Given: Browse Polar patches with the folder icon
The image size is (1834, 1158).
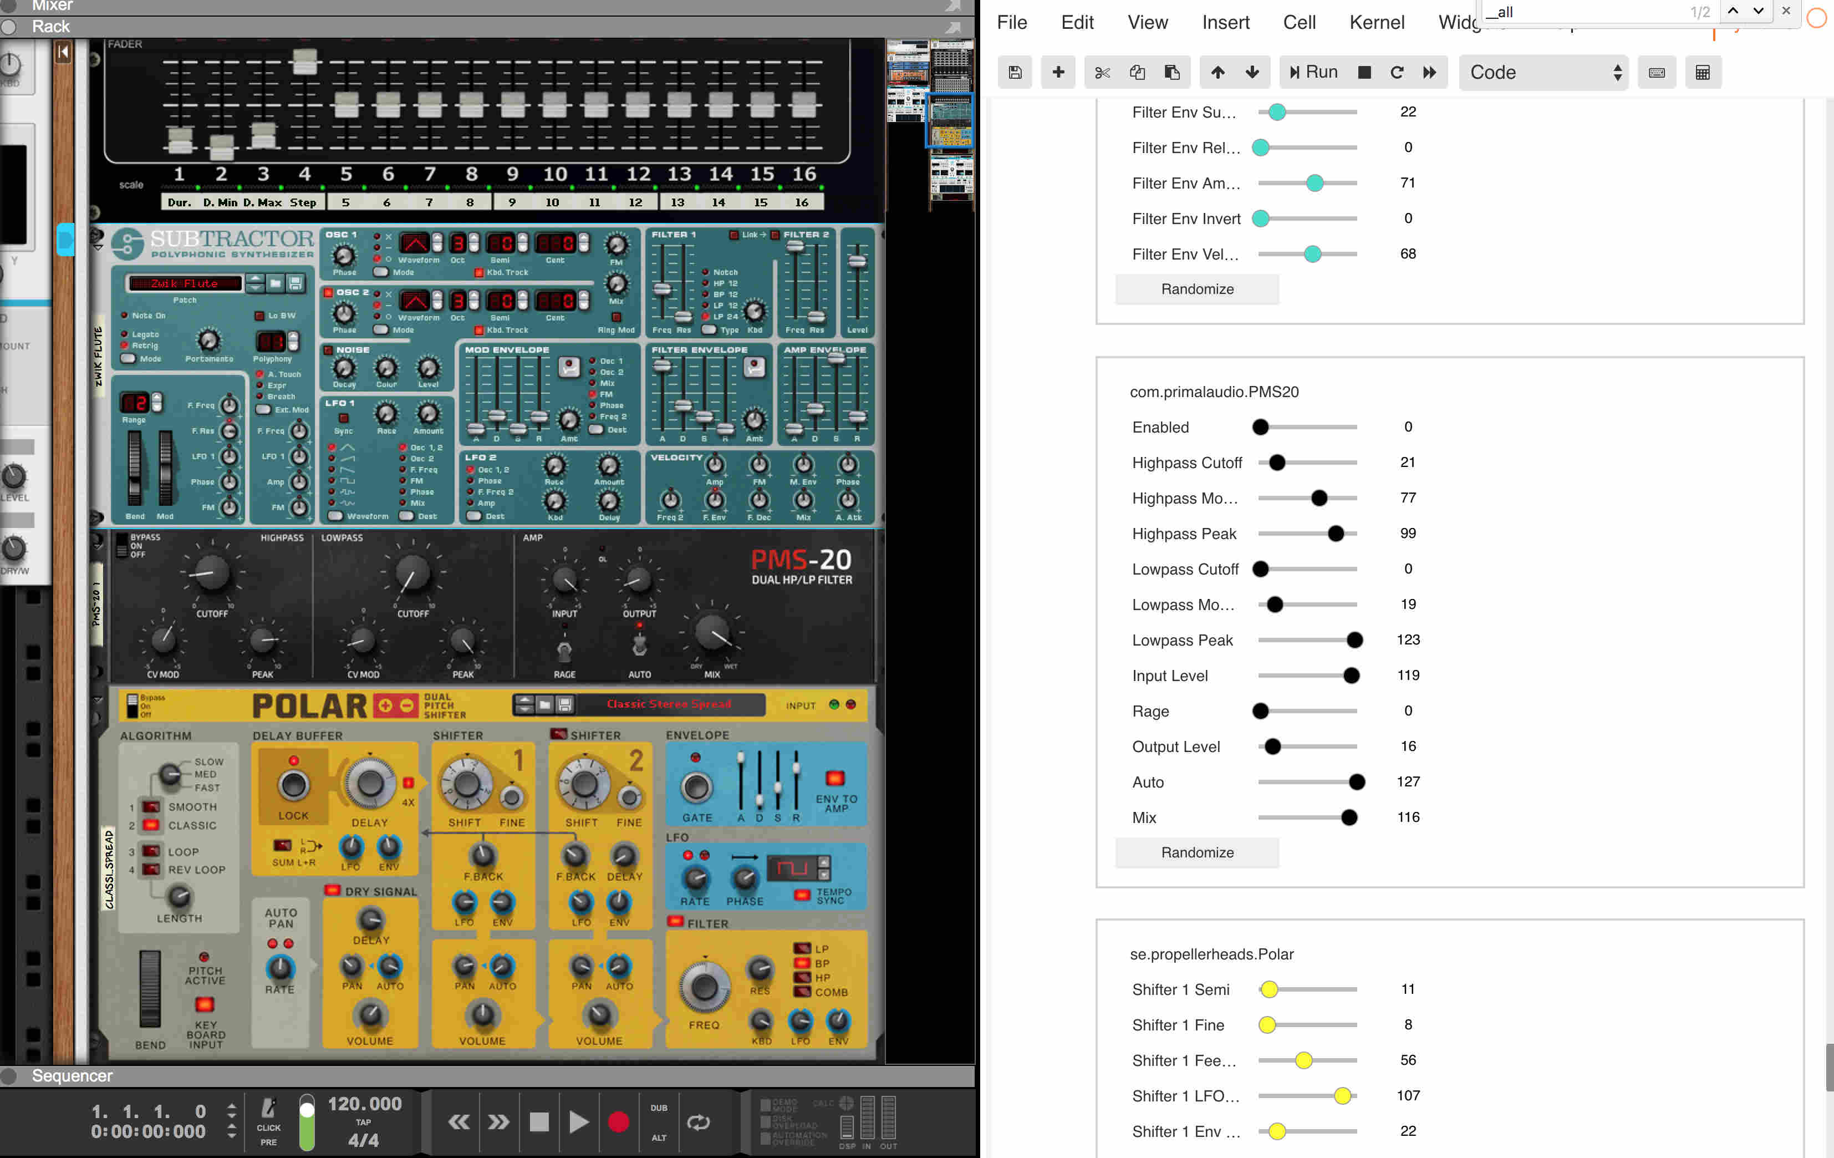Looking at the screenshot, I should point(544,705).
